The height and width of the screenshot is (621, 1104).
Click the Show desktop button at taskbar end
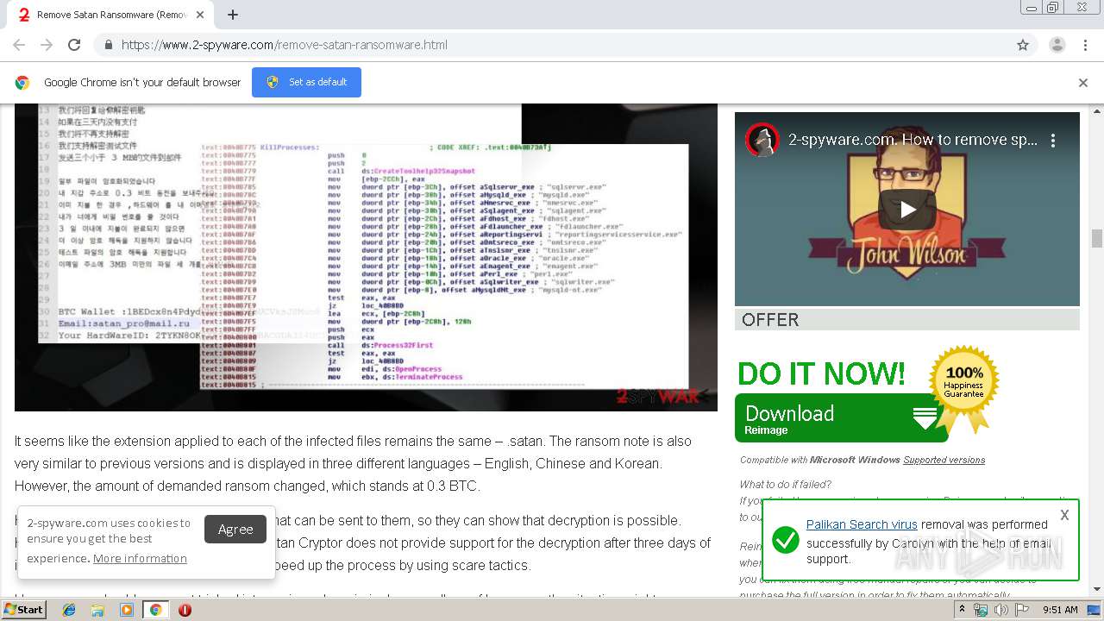1095,610
